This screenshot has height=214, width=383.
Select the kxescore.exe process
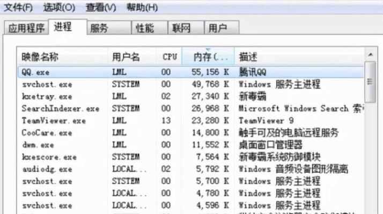(190, 157)
